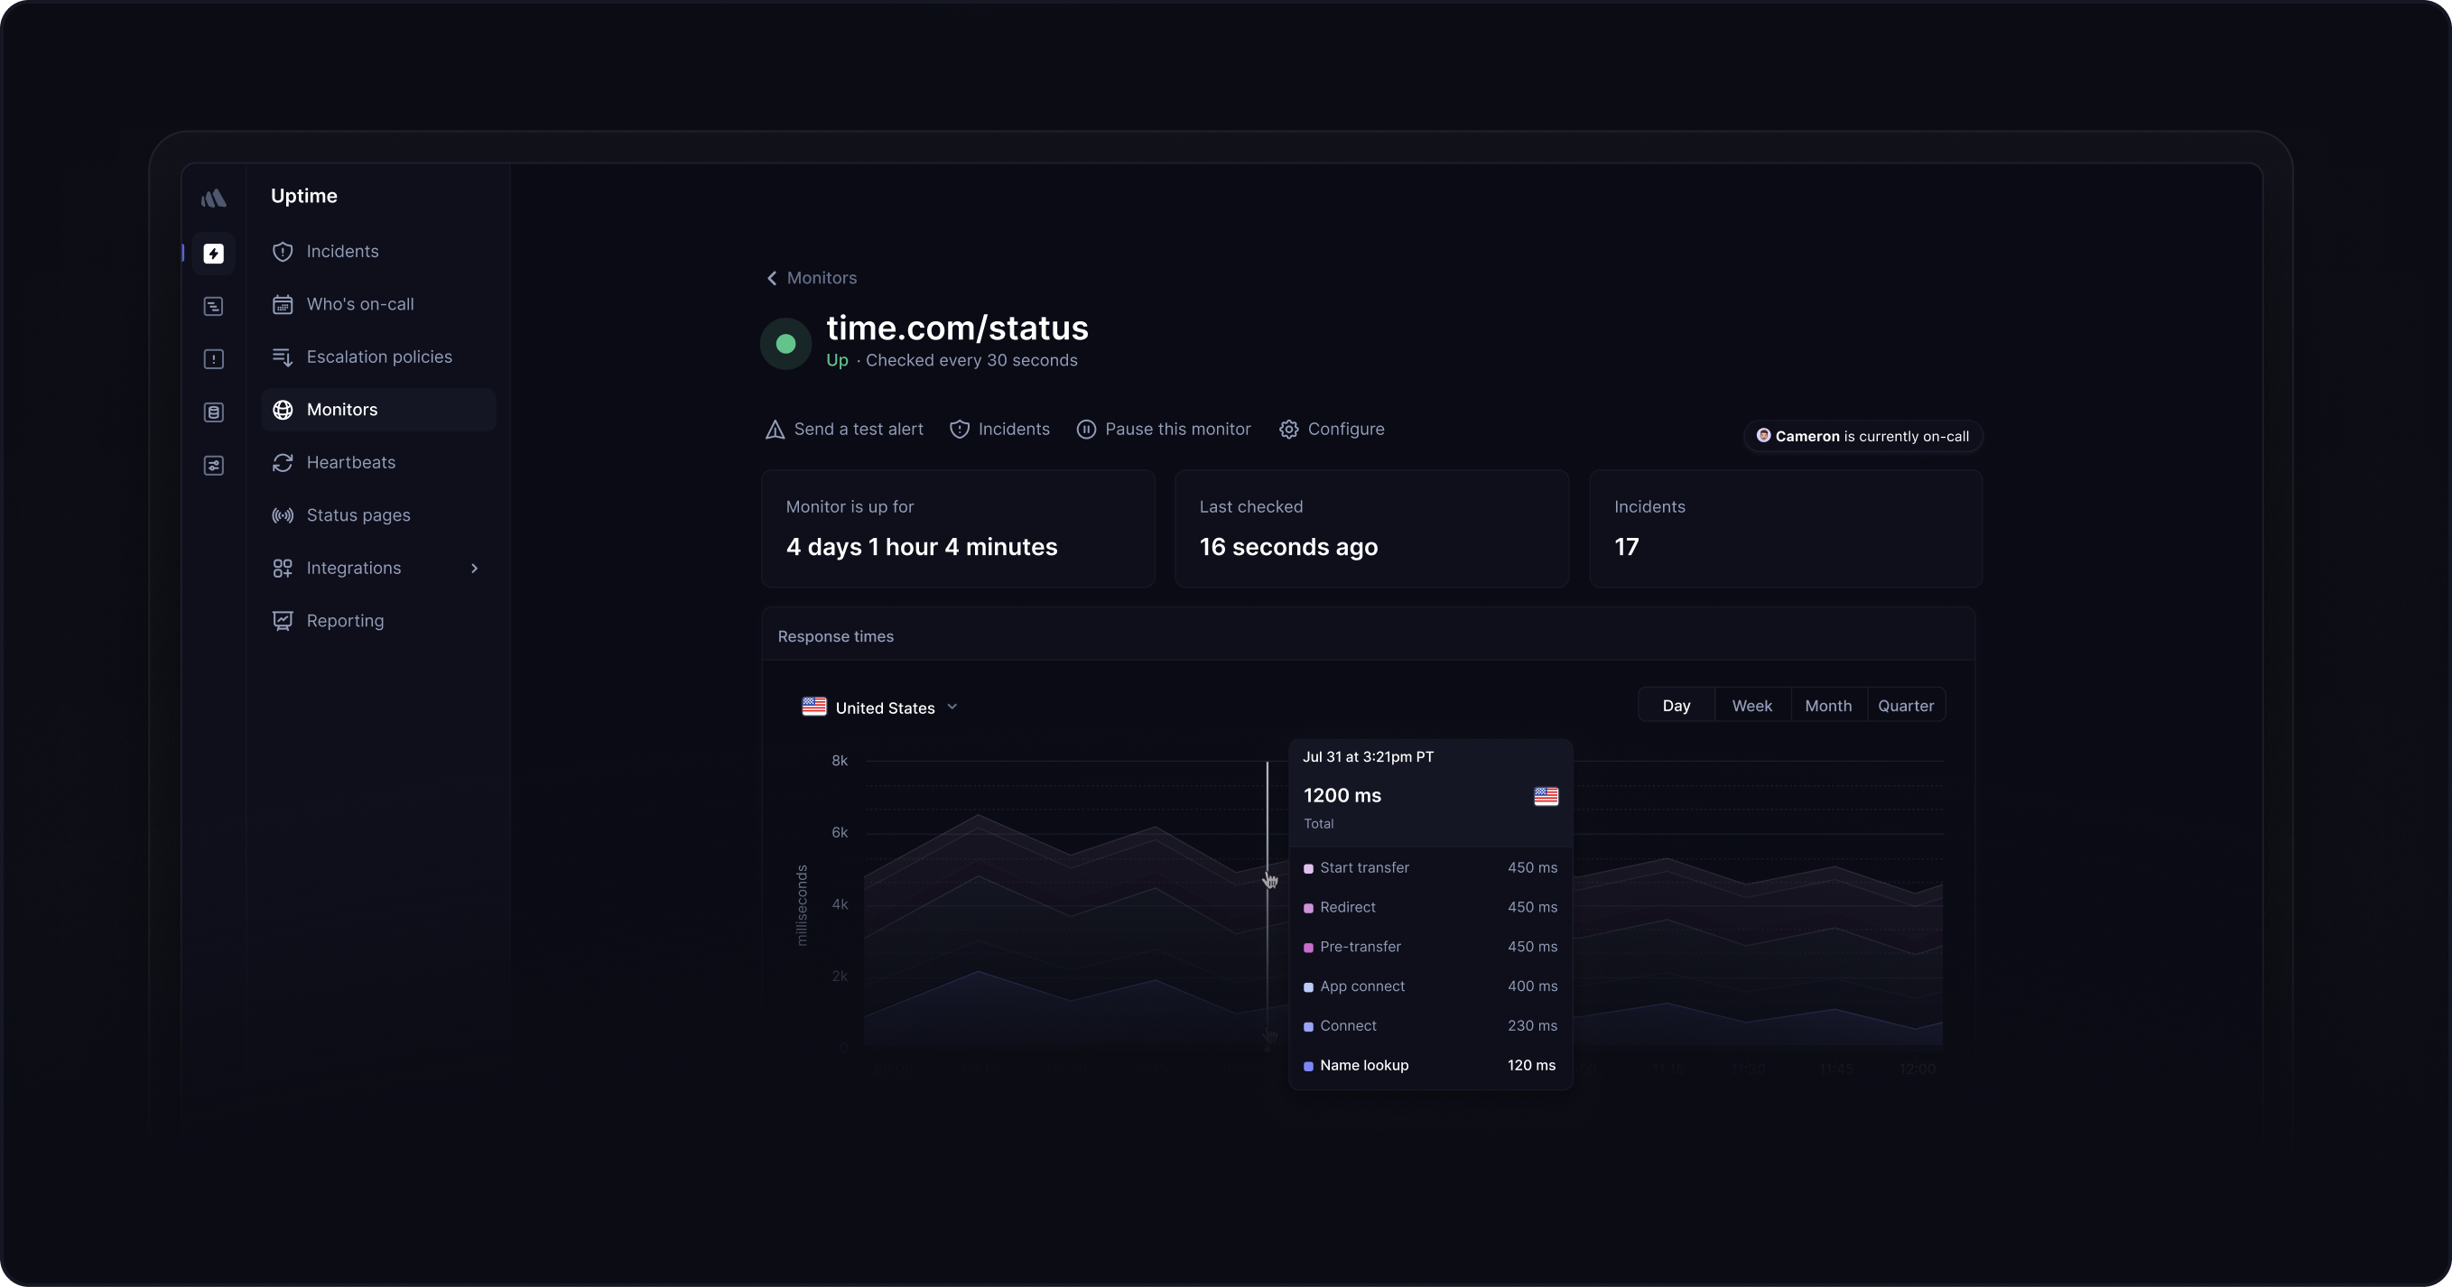Expand the Integrations submenu chevron
This screenshot has width=2452, height=1287.
point(474,569)
